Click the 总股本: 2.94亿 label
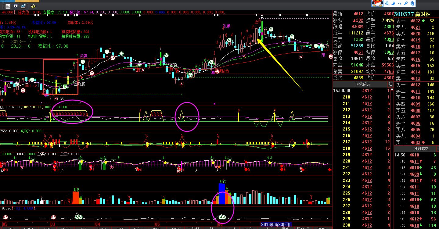This screenshot has height=229, width=439. [80, 23]
